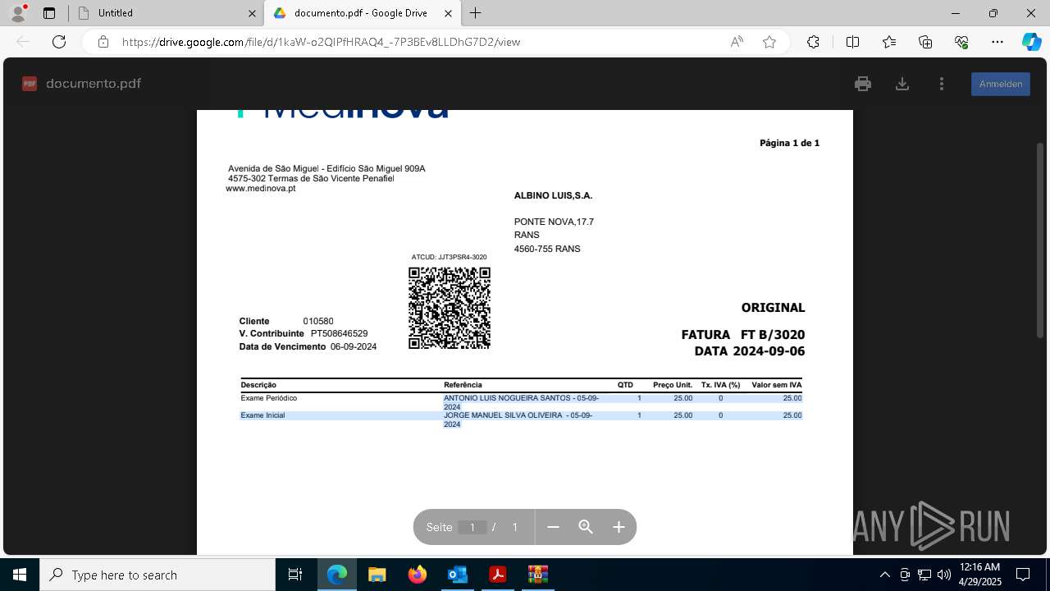Open the notification center icon
This screenshot has height=591, width=1050.
tap(1023, 575)
